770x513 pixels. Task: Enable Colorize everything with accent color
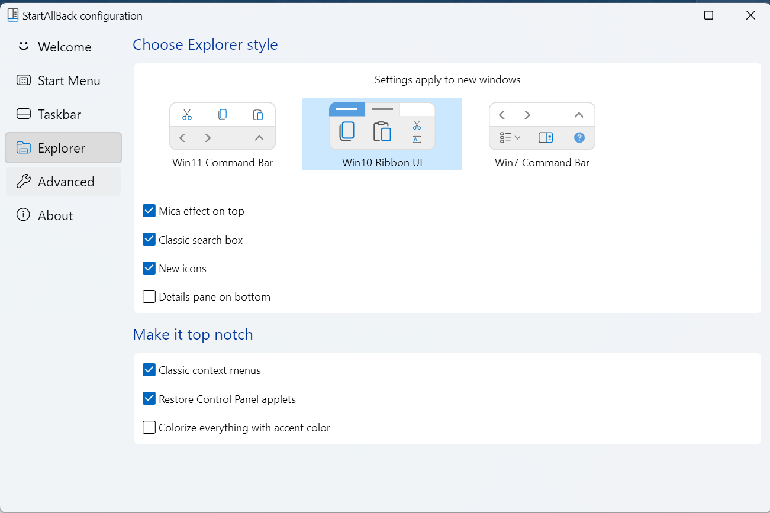click(149, 427)
